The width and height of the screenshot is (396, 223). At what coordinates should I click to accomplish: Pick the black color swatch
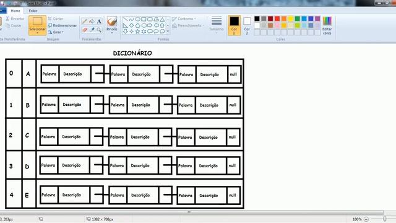tap(257, 19)
